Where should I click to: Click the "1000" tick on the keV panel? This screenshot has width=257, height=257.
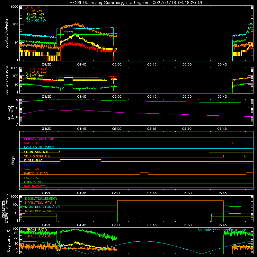tap(14, 7)
